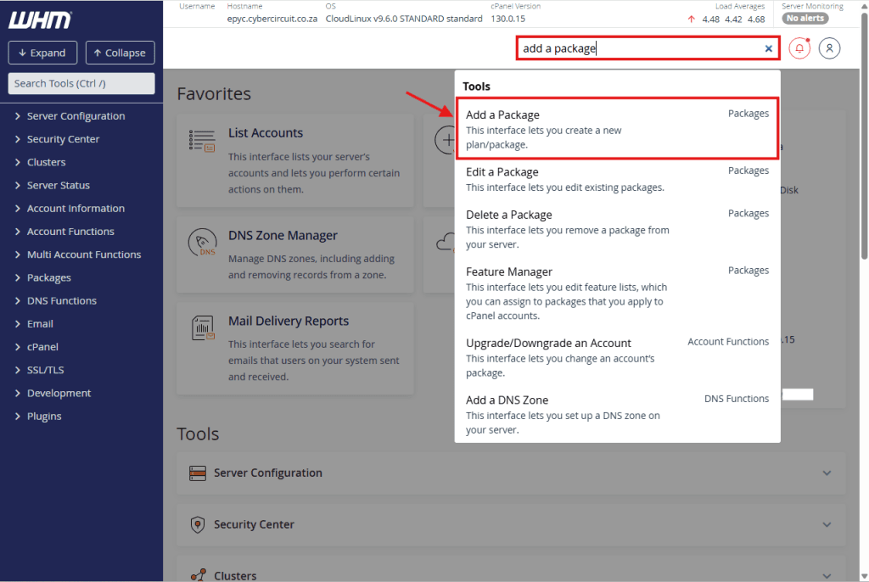Choose Feature Manager from search results

point(509,271)
